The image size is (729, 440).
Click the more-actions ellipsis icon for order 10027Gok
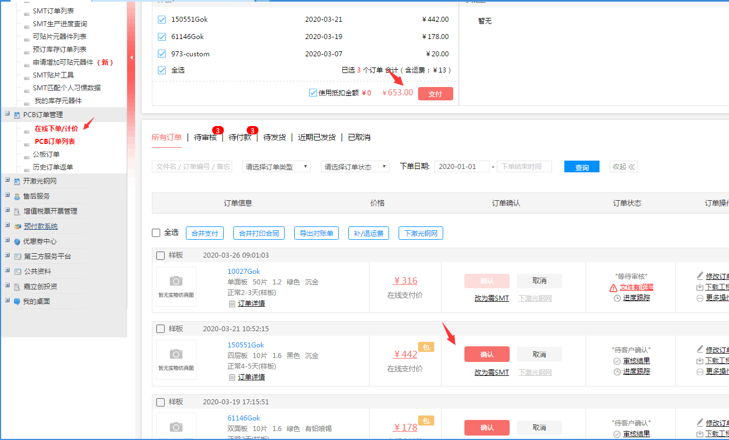tap(700, 298)
